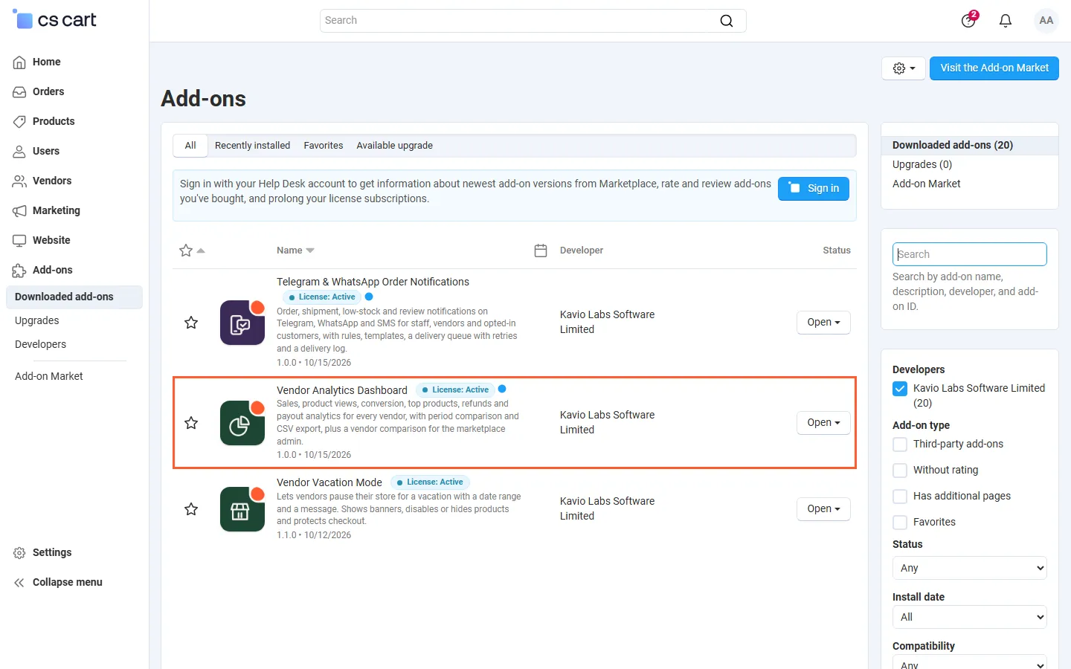
Task: Switch to the Available upgrade tab
Action: pyautogui.click(x=395, y=146)
